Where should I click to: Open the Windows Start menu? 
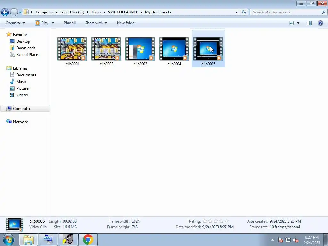click(9, 240)
